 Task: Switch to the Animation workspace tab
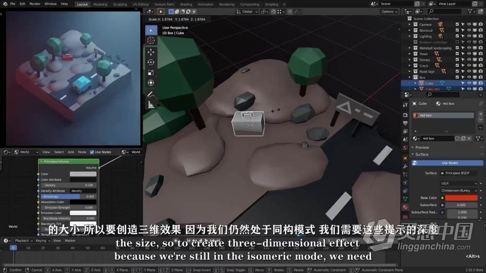click(x=205, y=4)
